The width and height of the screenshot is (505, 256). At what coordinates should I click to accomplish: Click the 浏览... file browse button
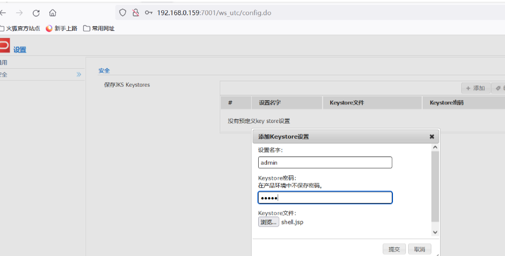point(268,222)
